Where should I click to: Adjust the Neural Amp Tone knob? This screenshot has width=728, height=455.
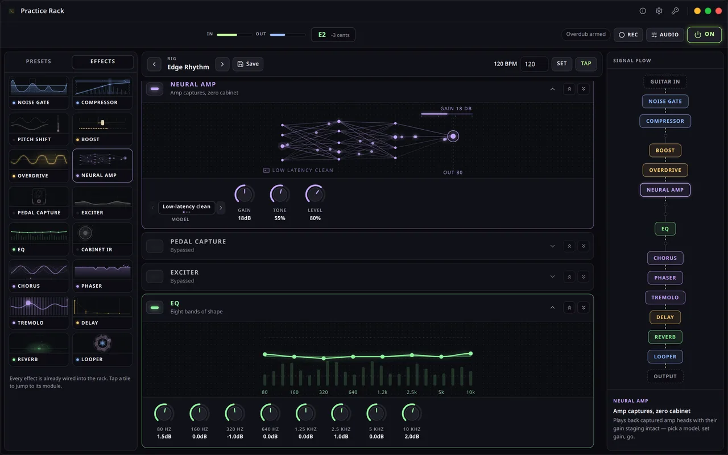[279, 195]
